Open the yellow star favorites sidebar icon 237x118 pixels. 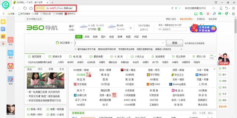(x=3, y=22)
